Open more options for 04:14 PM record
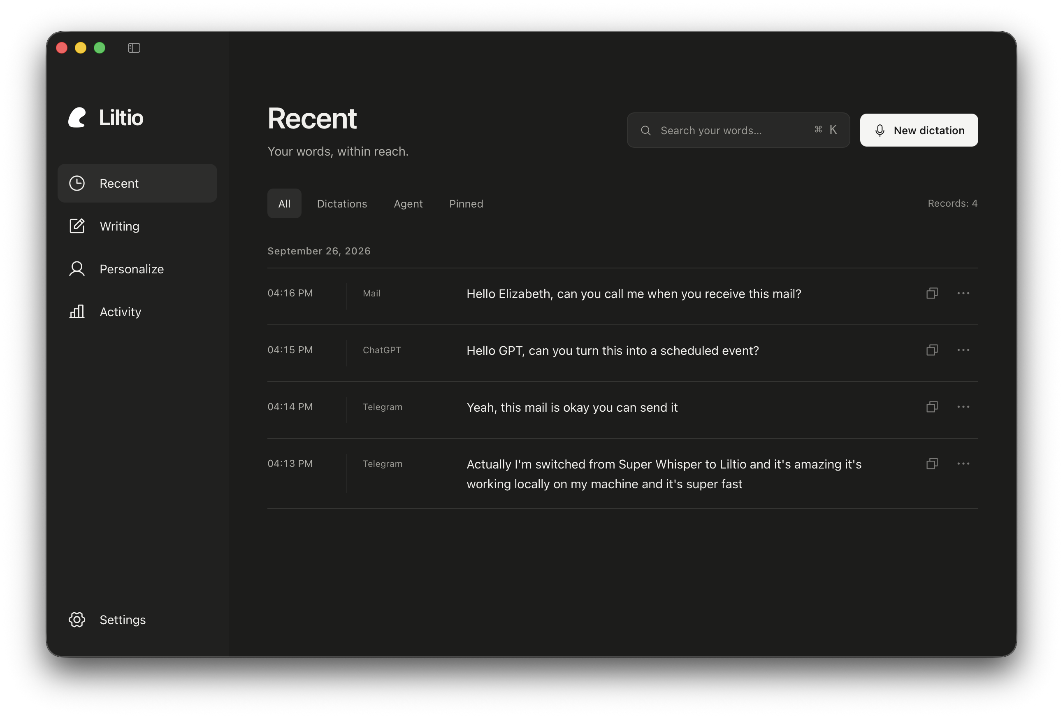Viewport: 1063px width, 718px height. coord(963,406)
